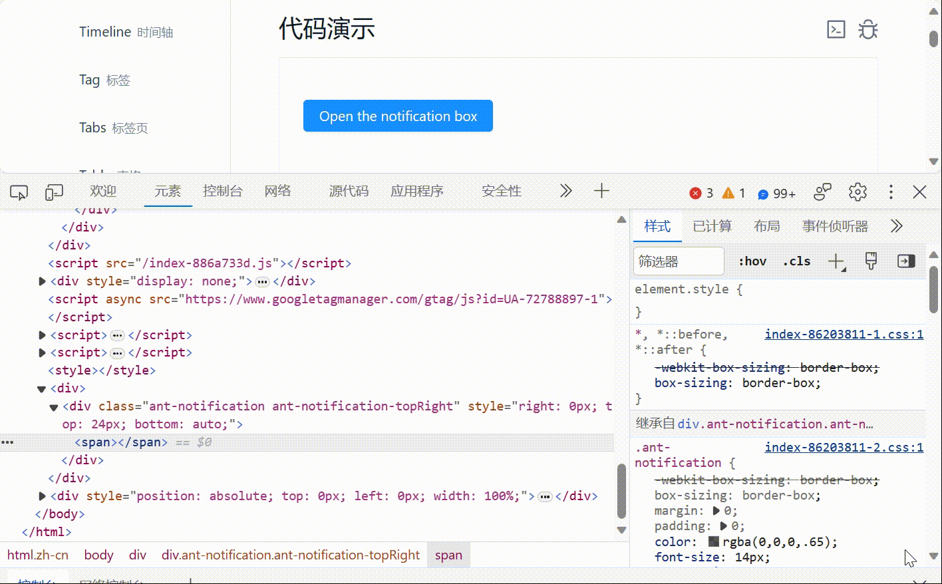Click body in the breadcrumb
This screenshot has height=584, width=942.
tap(98, 555)
